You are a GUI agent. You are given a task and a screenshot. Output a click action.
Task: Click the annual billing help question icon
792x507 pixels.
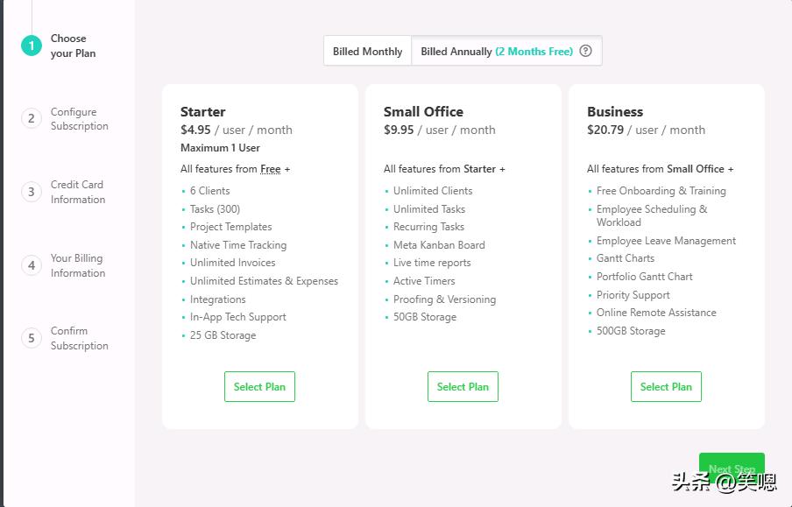coord(586,51)
